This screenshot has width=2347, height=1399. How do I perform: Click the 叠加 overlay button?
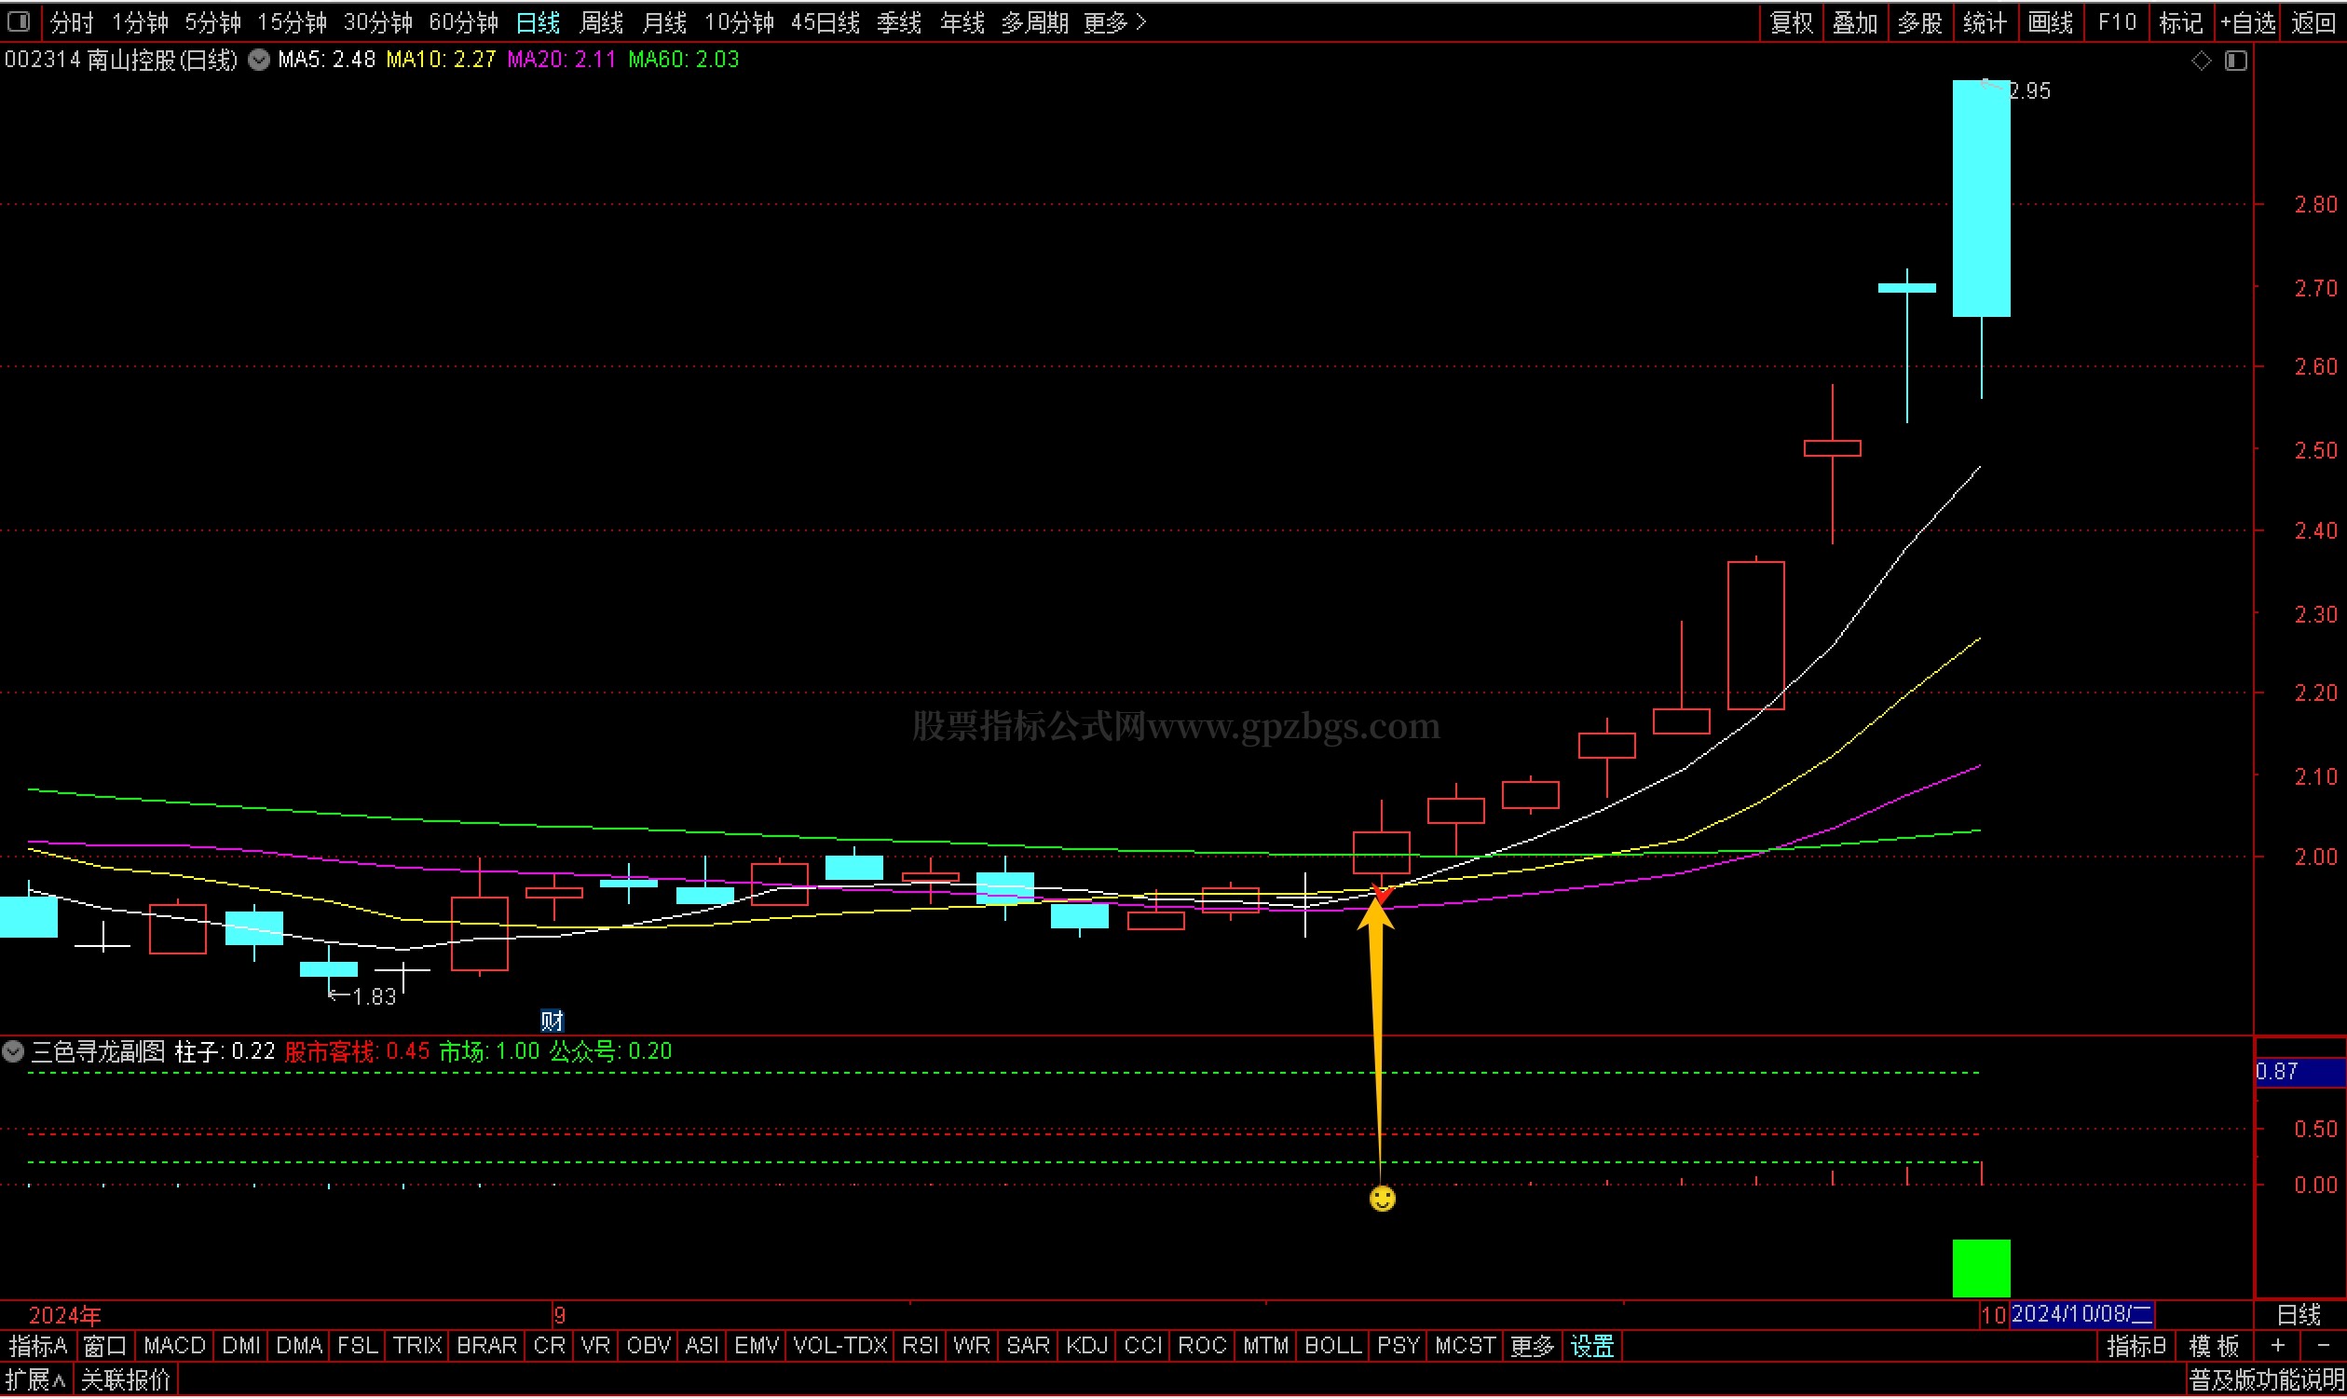1855,22
